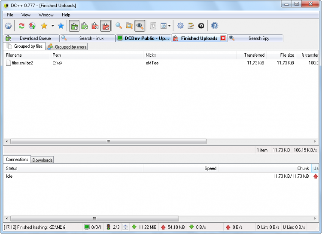The image size is (322, 234).
Task: Sort by the Nicks column header
Action: coord(190,55)
